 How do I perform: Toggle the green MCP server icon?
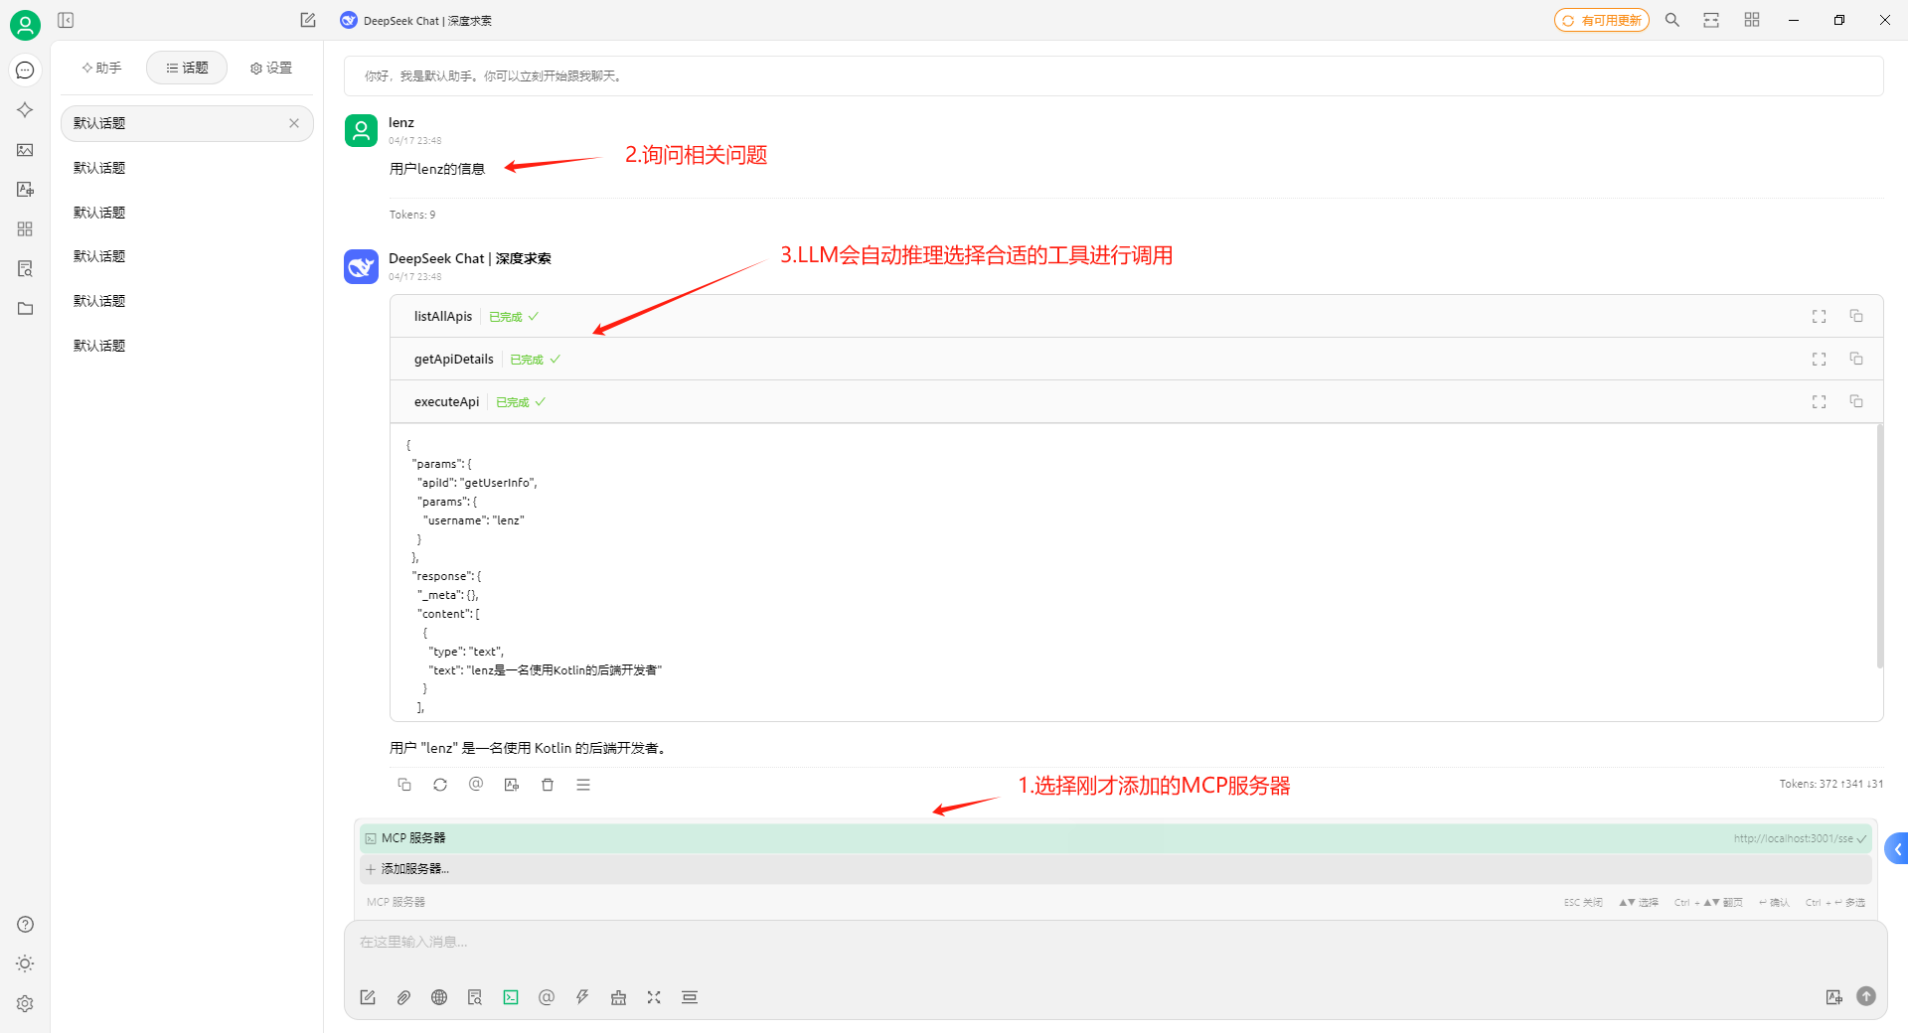point(511,997)
